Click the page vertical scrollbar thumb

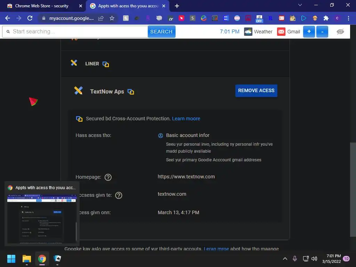click(353, 189)
